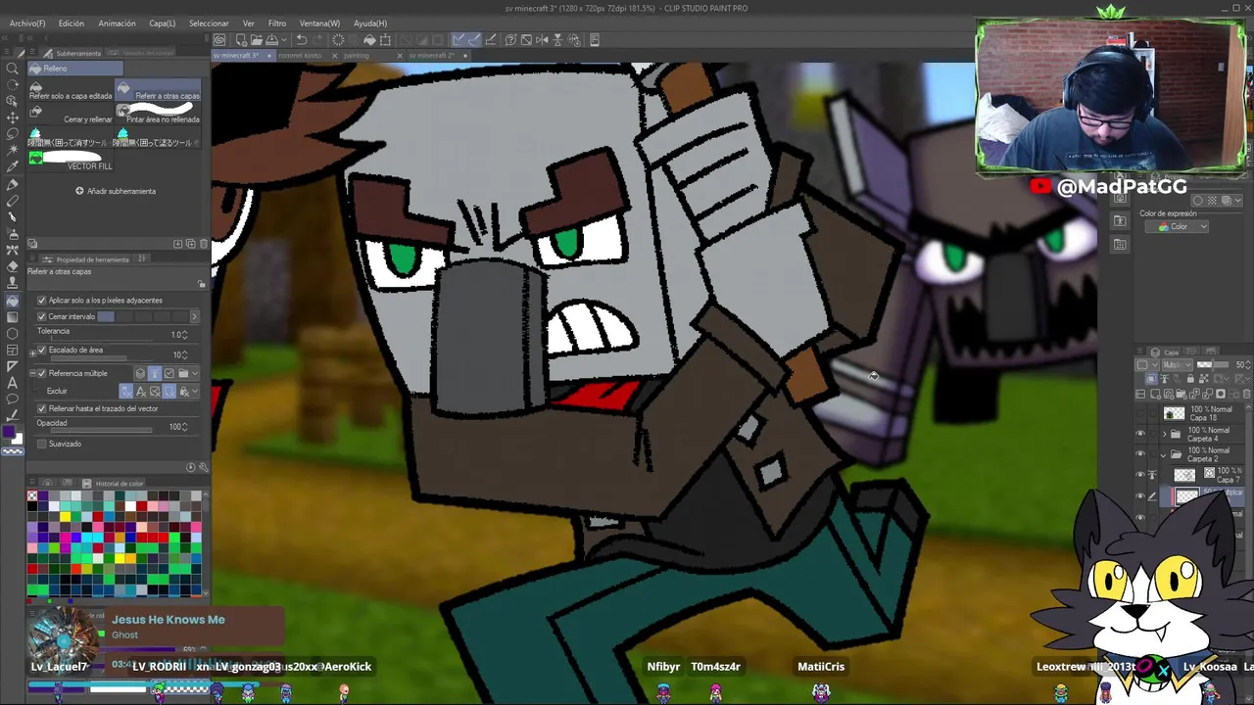Screen dimensions: 1254x705
Task: Toggle Referencia múltiple checkbox
Action: pyautogui.click(x=41, y=373)
